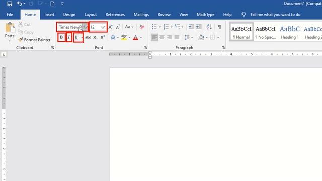322x181 pixels.
Task: Click the Text Effects icon
Action: point(113,37)
